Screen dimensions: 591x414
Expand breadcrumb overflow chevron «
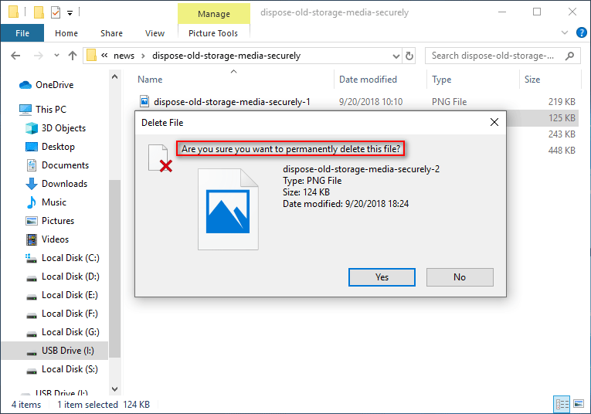coord(104,56)
